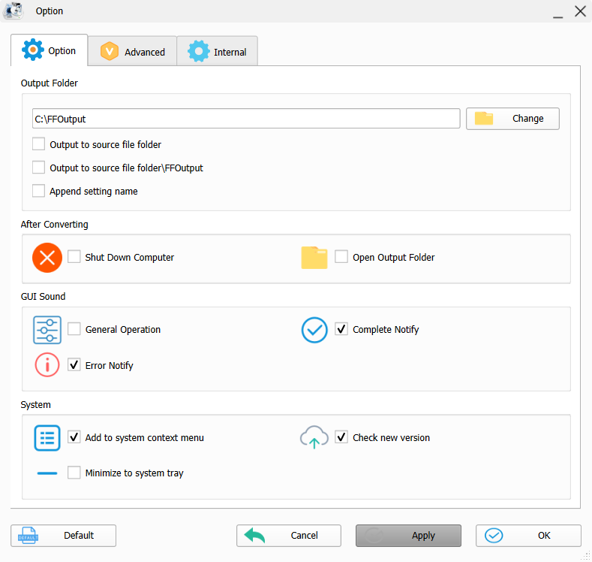This screenshot has width=592, height=562.
Task: Click the window resize grip at corner
Action: click(x=586, y=556)
